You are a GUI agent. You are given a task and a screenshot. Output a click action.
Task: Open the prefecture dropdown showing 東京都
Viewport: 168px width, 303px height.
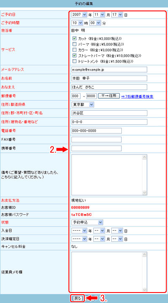(x=83, y=104)
